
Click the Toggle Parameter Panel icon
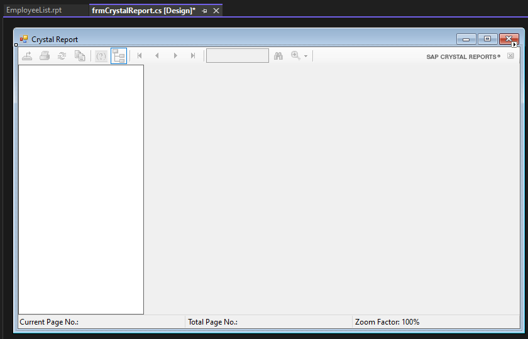(101, 56)
